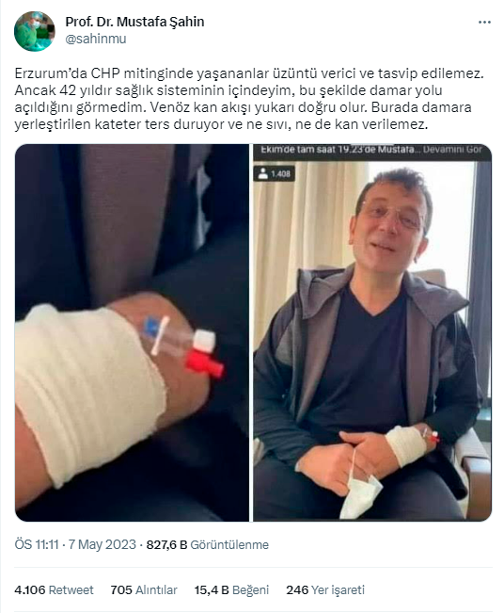Viewport: 504px width, 613px height.
Task: Click the ÖS 11:11 timestamp
Action: (37, 544)
